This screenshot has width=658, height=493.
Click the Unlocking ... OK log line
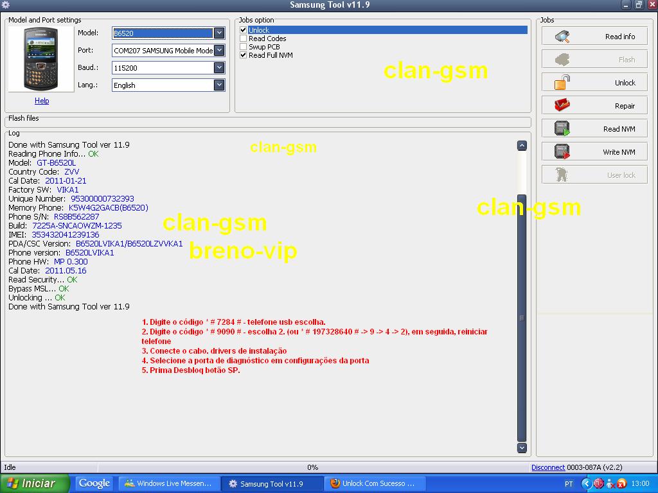coord(37,298)
